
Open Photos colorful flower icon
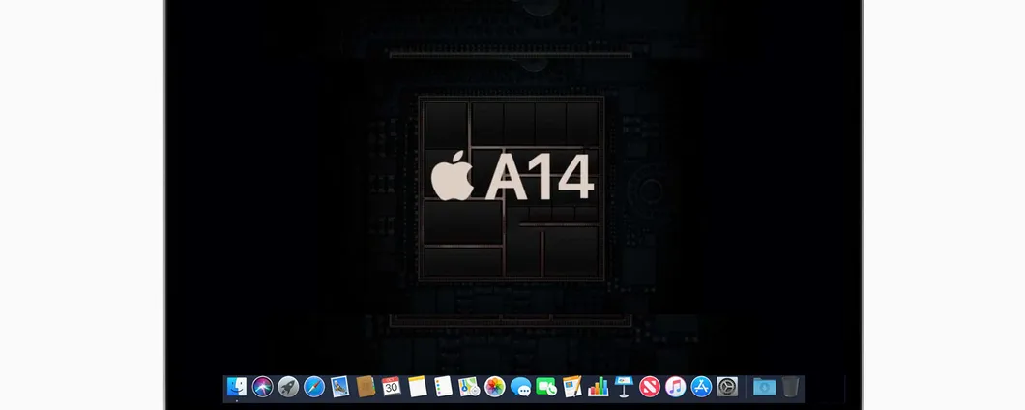495,387
